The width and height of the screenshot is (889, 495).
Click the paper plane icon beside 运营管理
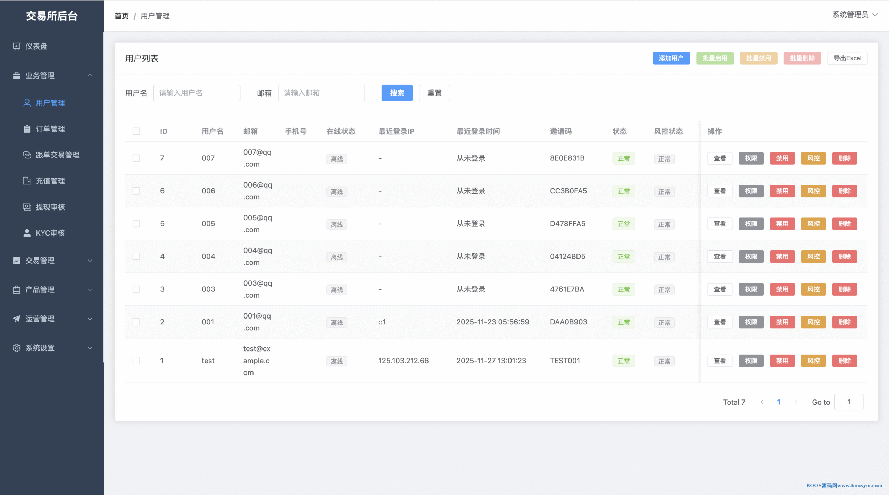point(16,319)
